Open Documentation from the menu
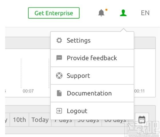Viewport: 160px width, 137px height. coord(92,93)
